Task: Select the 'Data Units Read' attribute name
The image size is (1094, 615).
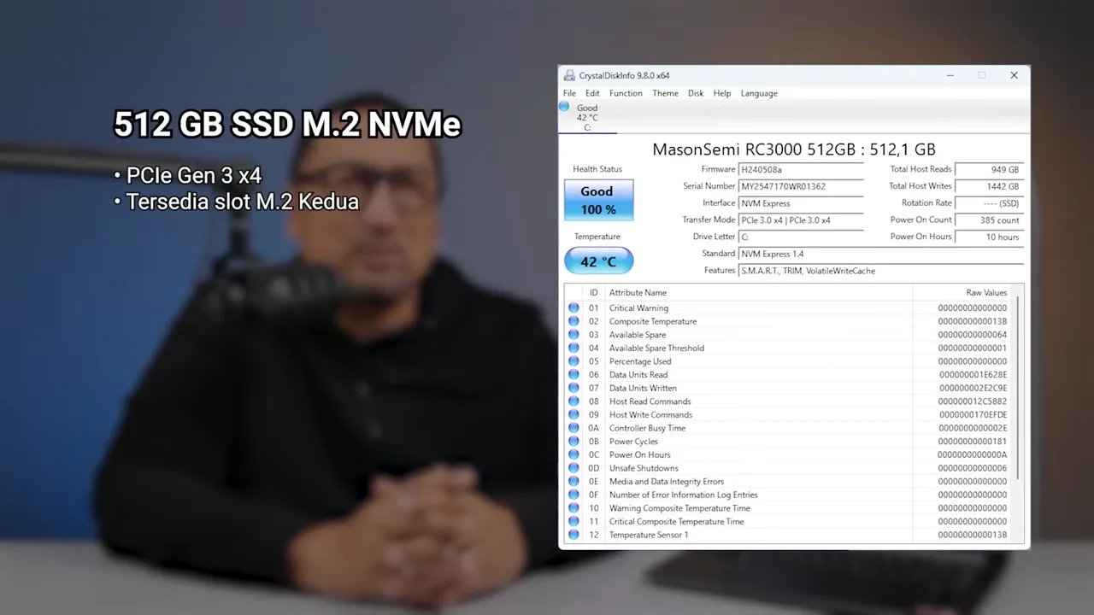Action: click(x=638, y=375)
